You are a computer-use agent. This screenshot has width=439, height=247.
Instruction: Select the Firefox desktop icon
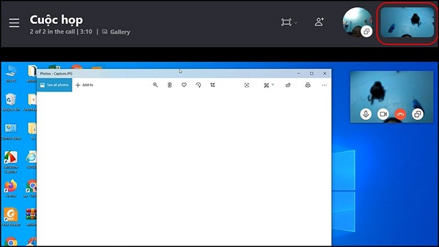tap(11, 189)
